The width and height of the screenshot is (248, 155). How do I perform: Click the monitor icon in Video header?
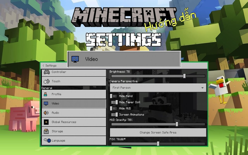coord(75,59)
